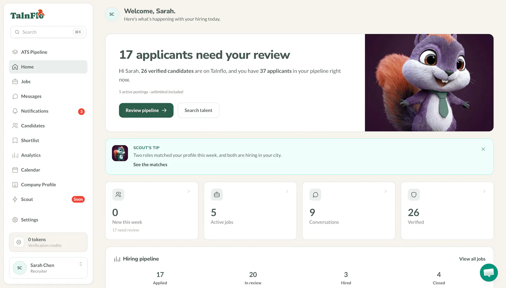Click the red notifications count badge
The height and width of the screenshot is (288, 506).
pyautogui.click(x=81, y=111)
